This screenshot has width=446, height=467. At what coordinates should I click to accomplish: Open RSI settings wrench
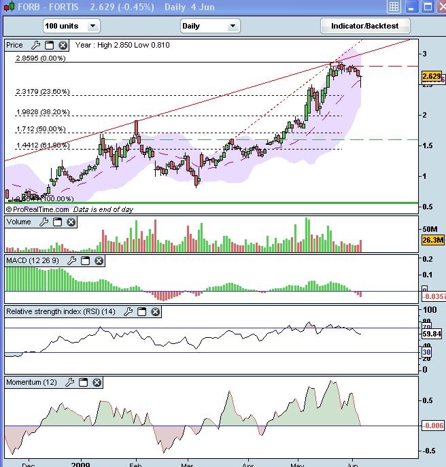[x=128, y=312]
